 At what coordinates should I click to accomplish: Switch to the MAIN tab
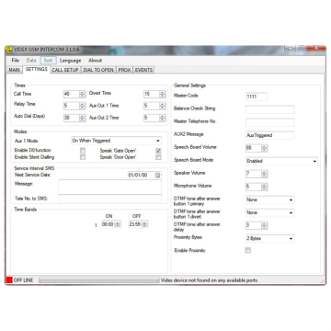[14, 70]
